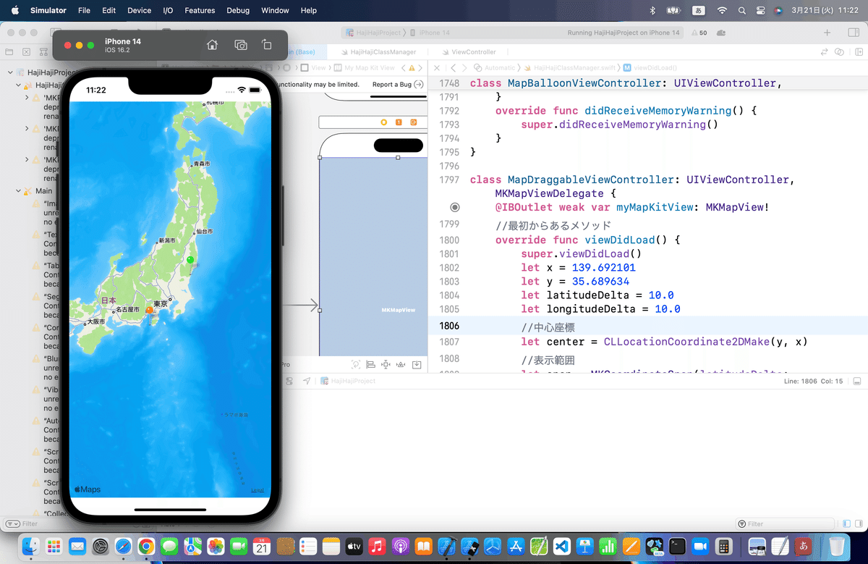Open the Automatic assistant mode dropdown
The height and width of the screenshot is (564, 868).
coord(495,67)
